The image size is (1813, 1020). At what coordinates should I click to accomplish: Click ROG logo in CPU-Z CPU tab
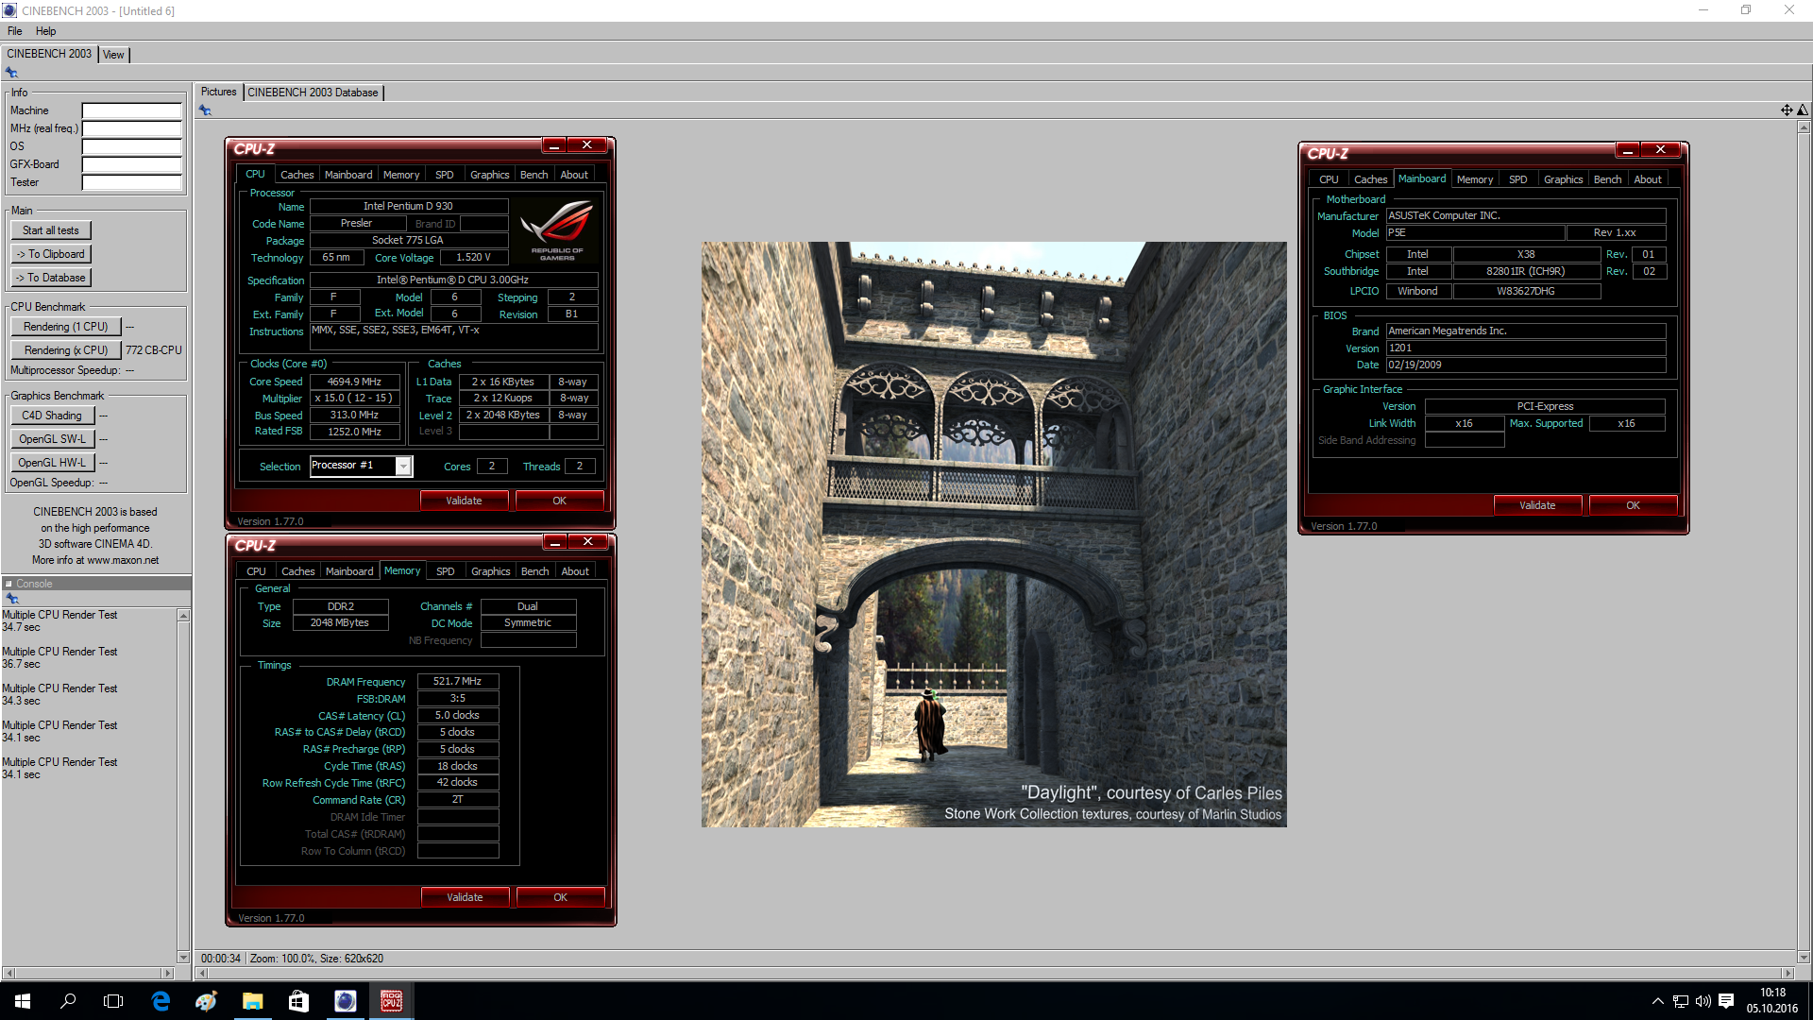[557, 229]
